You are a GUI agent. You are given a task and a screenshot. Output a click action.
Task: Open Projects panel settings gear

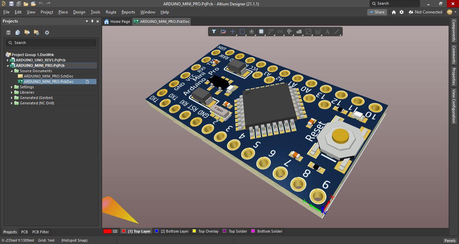click(47, 33)
